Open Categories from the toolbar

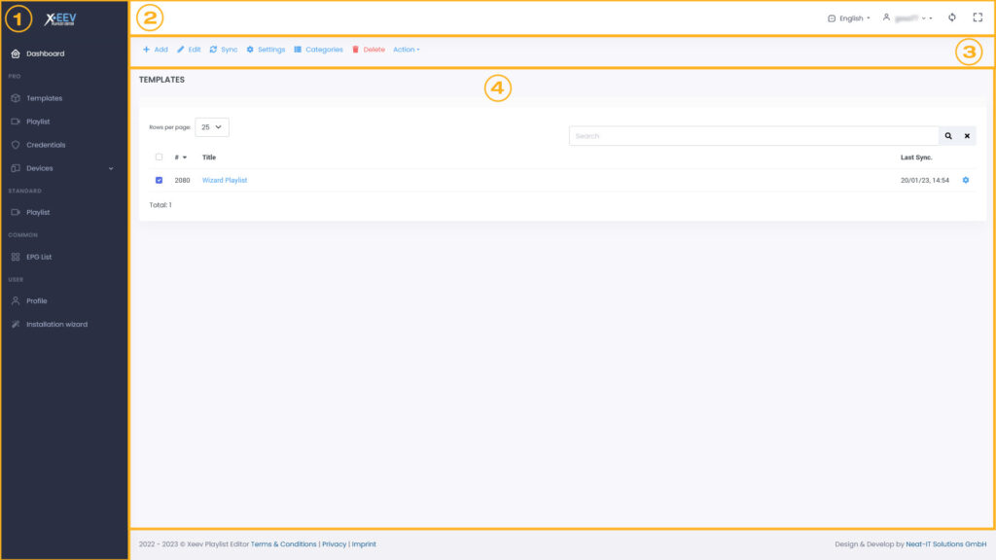[x=318, y=50]
